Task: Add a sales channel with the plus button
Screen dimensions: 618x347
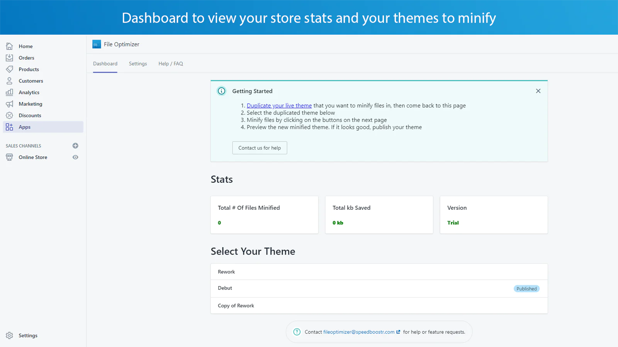Action: pyautogui.click(x=75, y=146)
